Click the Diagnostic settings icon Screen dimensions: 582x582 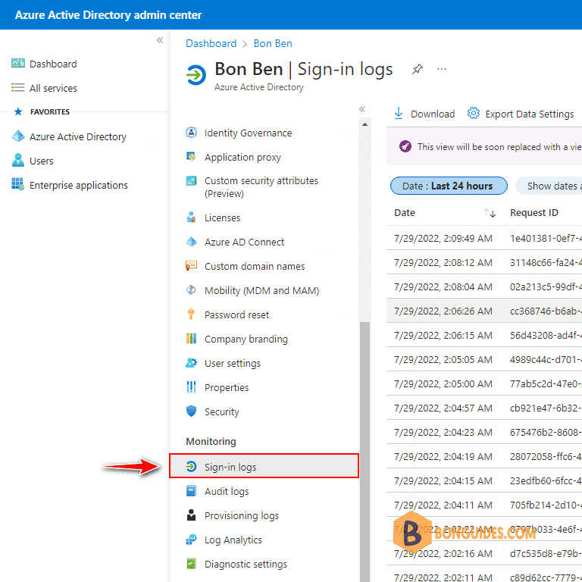tap(191, 564)
